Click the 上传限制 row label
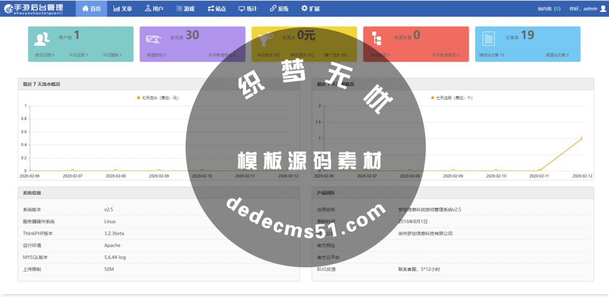This screenshot has width=609, height=297. 32,269
